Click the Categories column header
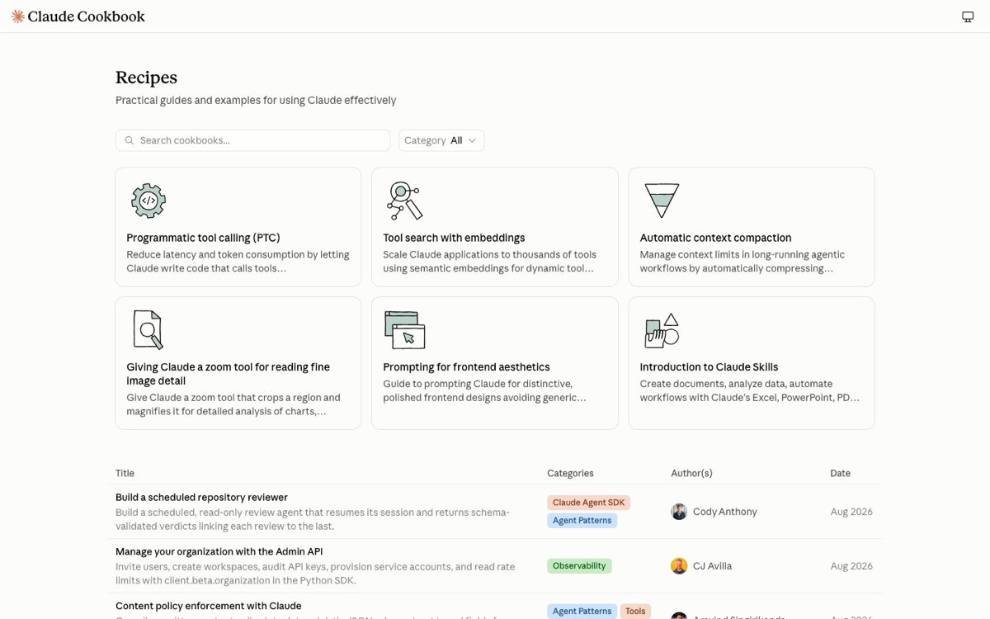 click(570, 474)
